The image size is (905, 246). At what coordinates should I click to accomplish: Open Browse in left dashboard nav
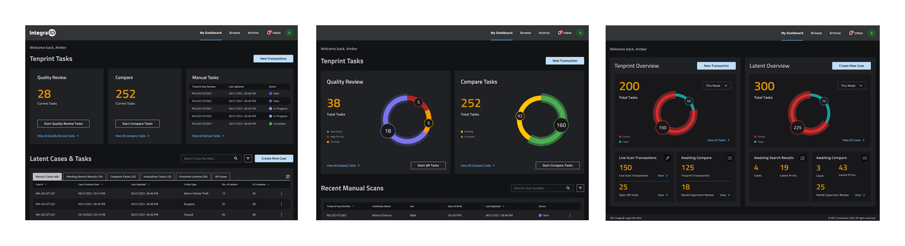click(235, 33)
